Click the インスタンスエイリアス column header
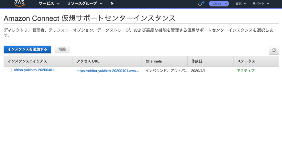Screen dimensions: 282x150 38,61
